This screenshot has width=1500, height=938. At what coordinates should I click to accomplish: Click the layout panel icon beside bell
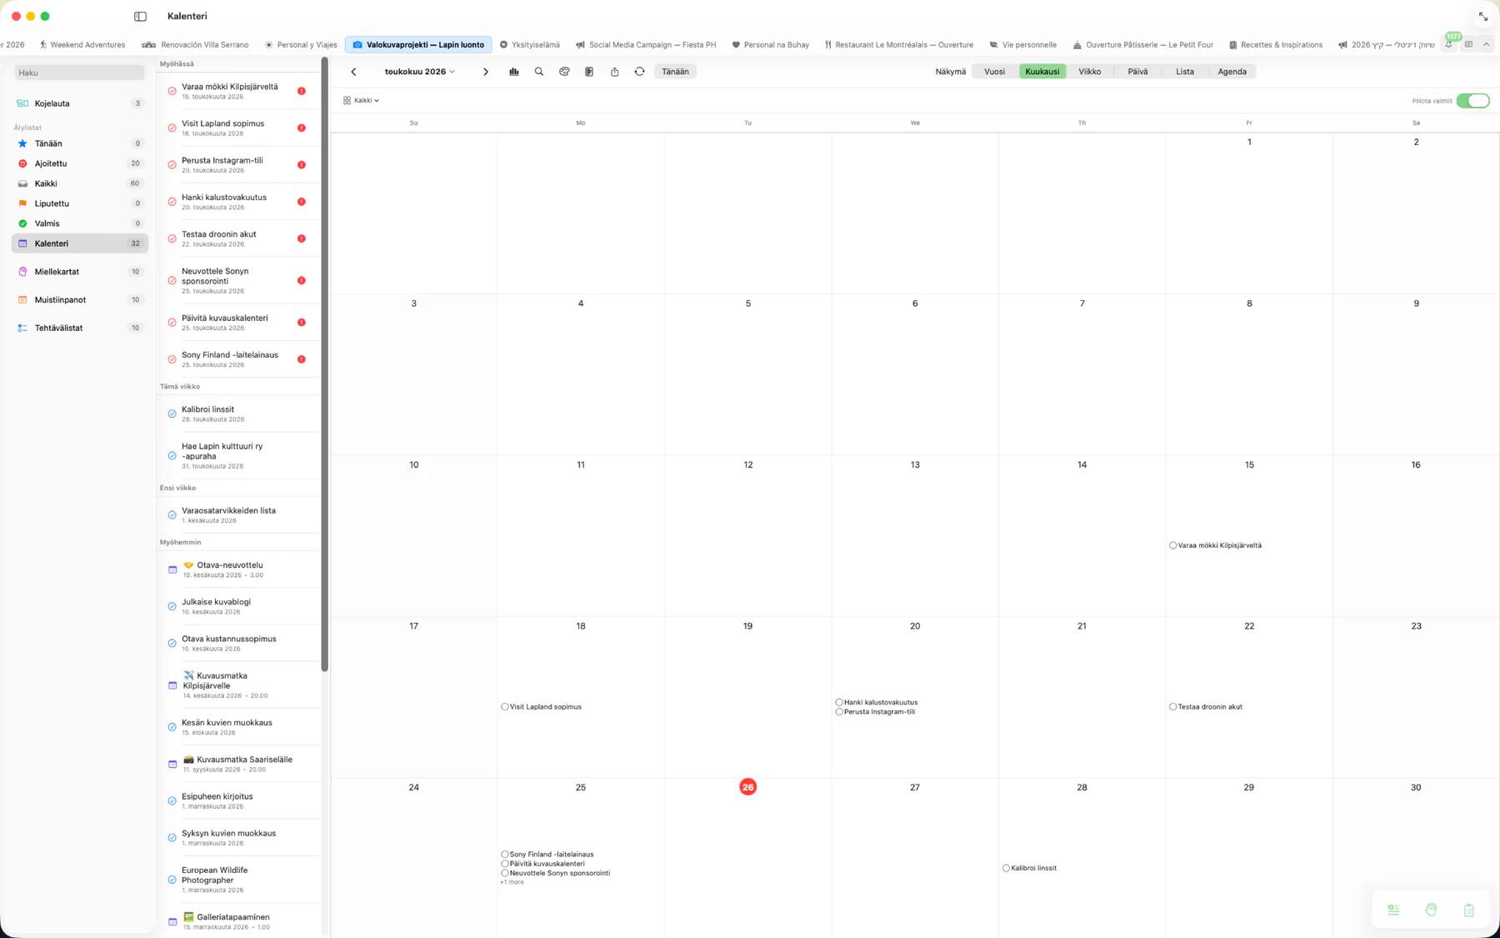tap(1468, 44)
